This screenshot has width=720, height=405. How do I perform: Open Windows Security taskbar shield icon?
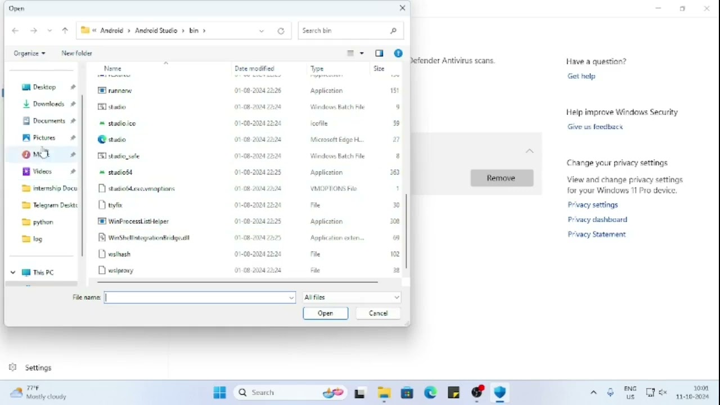click(x=500, y=393)
